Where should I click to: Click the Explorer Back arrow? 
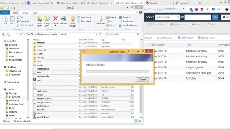pos(4,34)
